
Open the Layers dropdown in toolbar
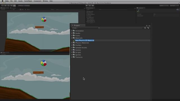[x=164, y=6]
